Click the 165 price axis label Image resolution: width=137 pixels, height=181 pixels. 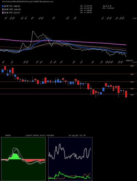point(132,66)
